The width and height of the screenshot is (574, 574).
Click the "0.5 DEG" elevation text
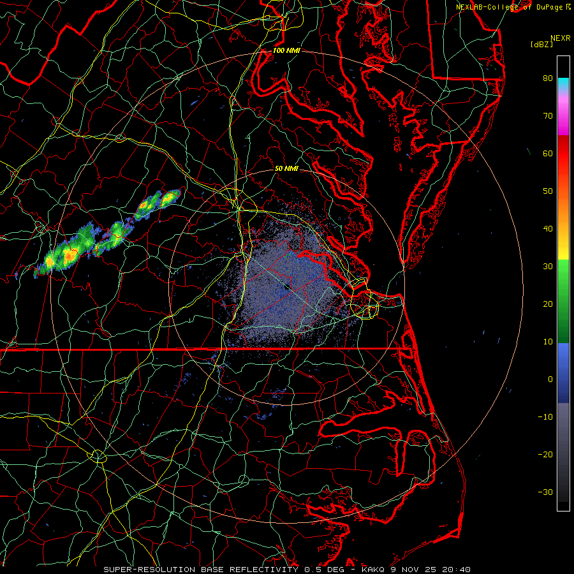point(325,570)
